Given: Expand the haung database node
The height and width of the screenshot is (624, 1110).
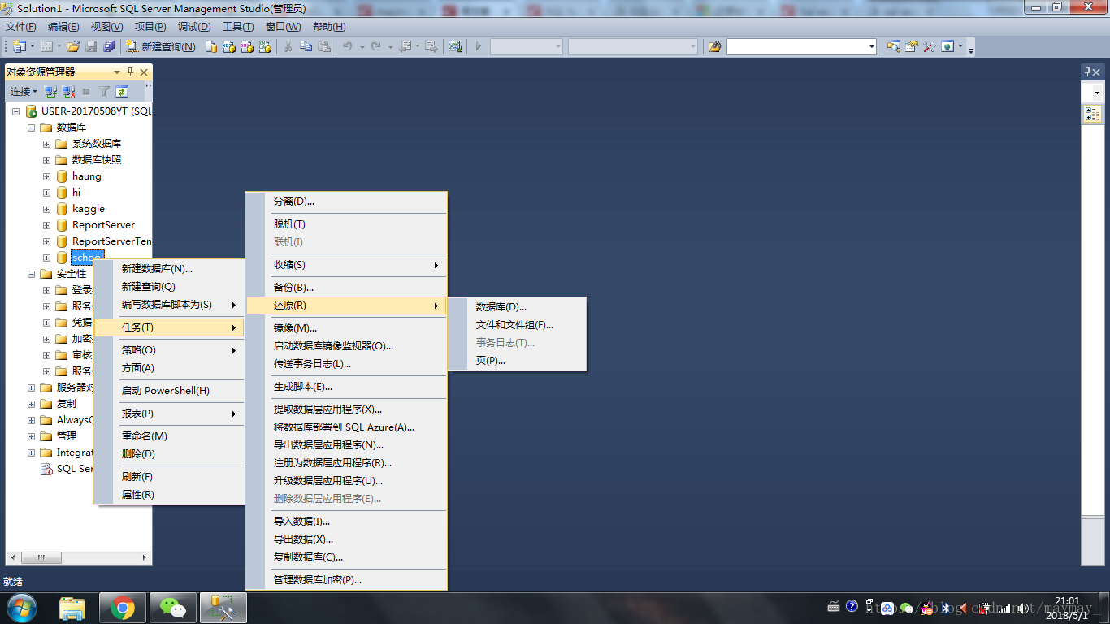Looking at the screenshot, I should tap(46, 176).
